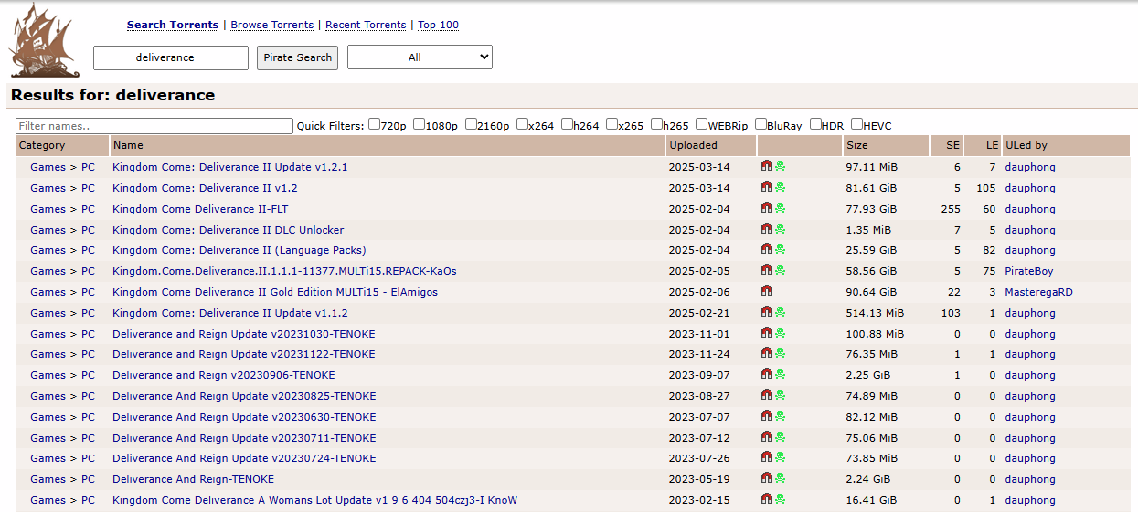This screenshot has width=1138, height=512.
Task: Magnet icon for Kingdom Come Deliverance II-FLT
Action: pos(767,208)
